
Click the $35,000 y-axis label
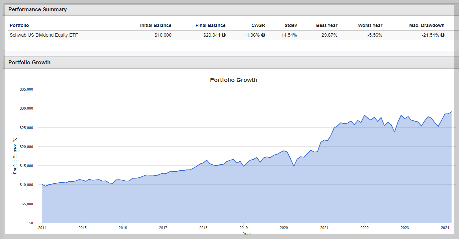(26, 89)
